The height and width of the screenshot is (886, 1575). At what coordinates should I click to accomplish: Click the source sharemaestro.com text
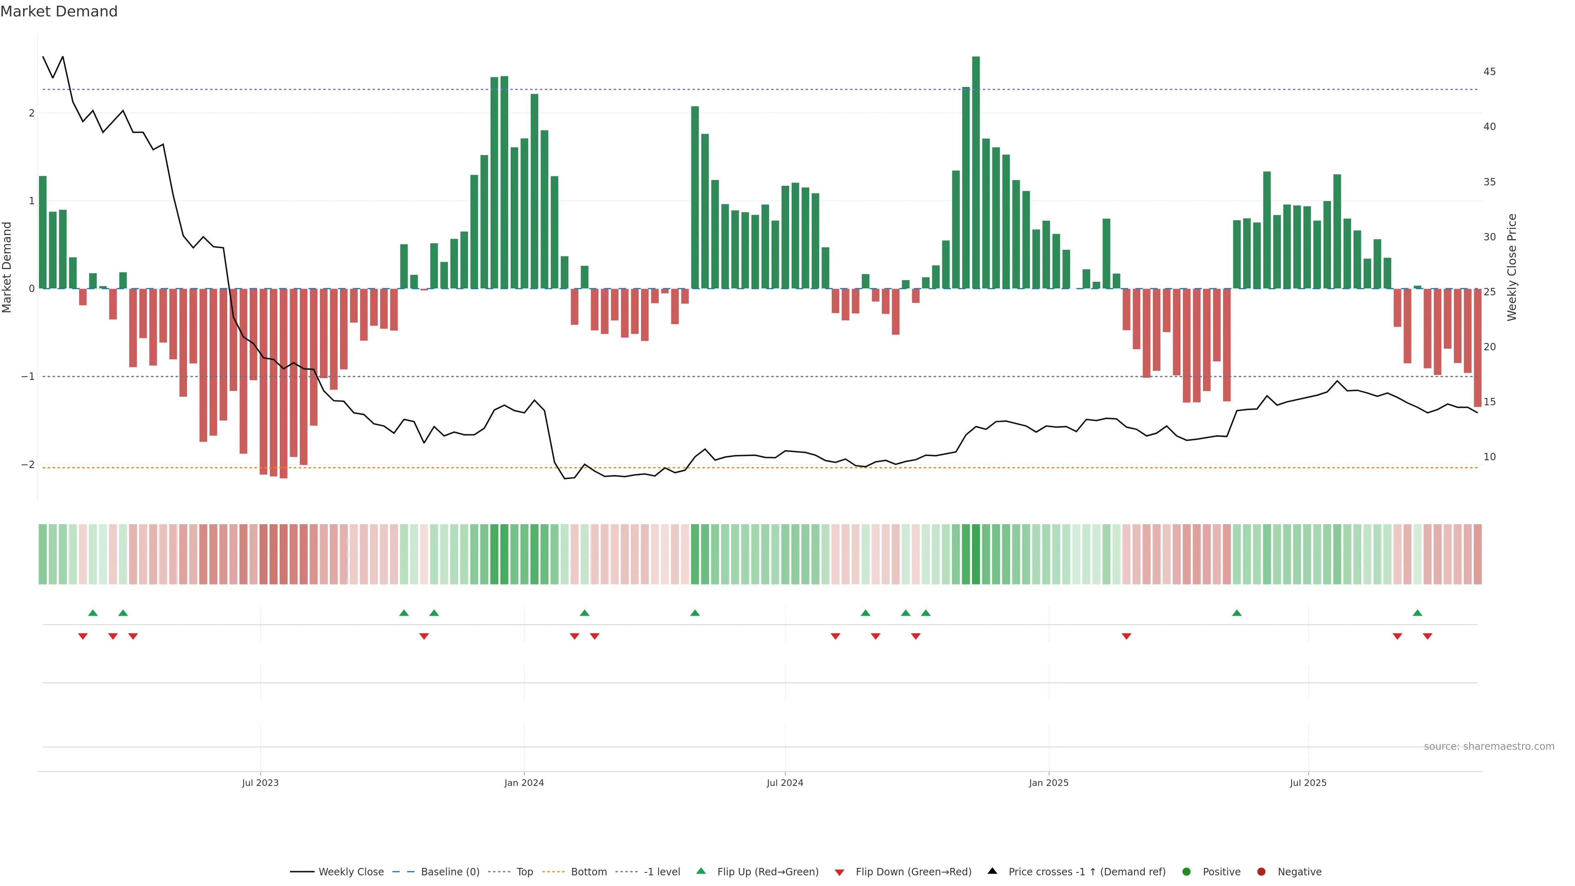pyautogui.click(x=1489, y=747)
